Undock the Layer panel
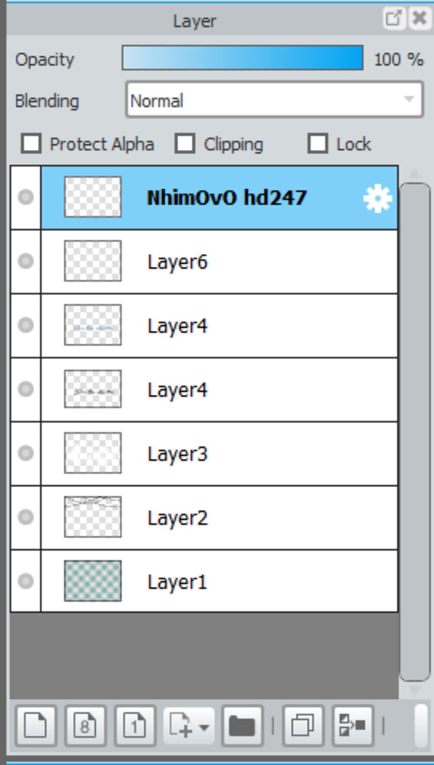The image size is (434, 765). point(393,18)
